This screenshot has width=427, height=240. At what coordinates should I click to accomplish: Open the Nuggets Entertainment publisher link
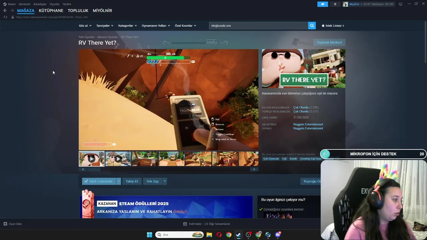click(308, 128)
